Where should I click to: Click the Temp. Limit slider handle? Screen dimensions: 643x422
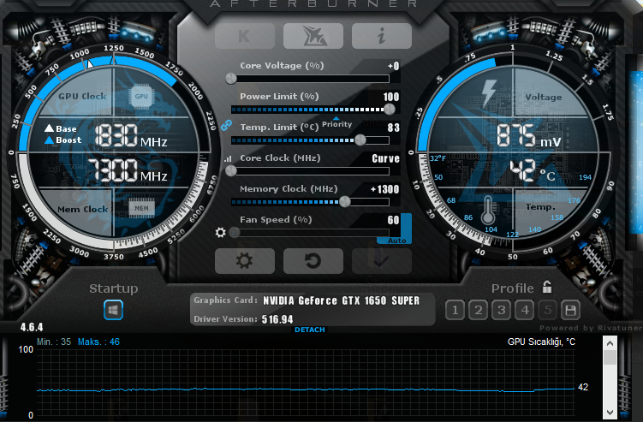pos(360,140)
